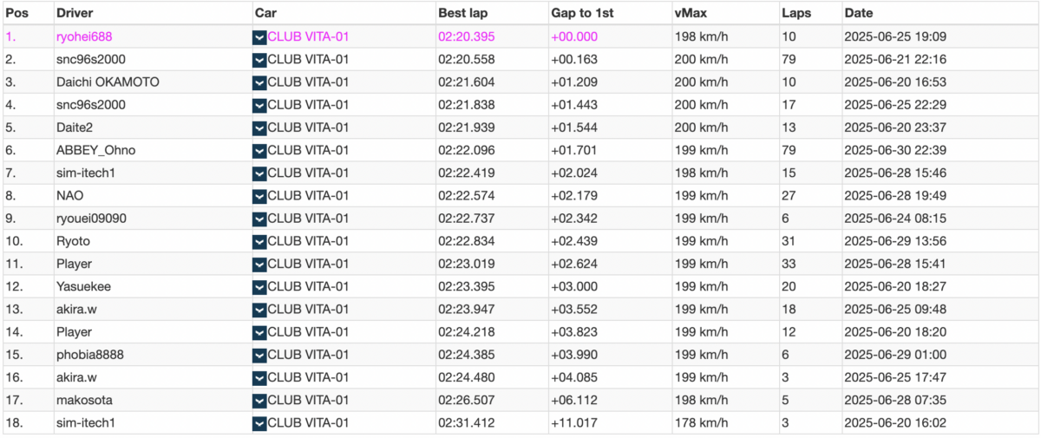Screen dimensions: 1041x438
Task: Click the Driver column header
Action: point(75,14)
